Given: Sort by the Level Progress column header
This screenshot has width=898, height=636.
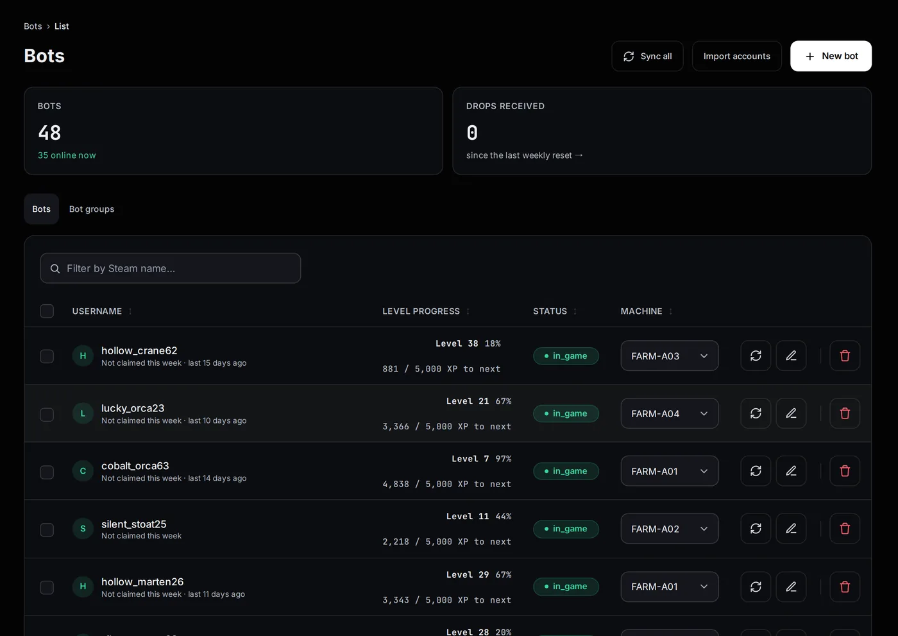Looking at the screenshot, I should point(426,311).
